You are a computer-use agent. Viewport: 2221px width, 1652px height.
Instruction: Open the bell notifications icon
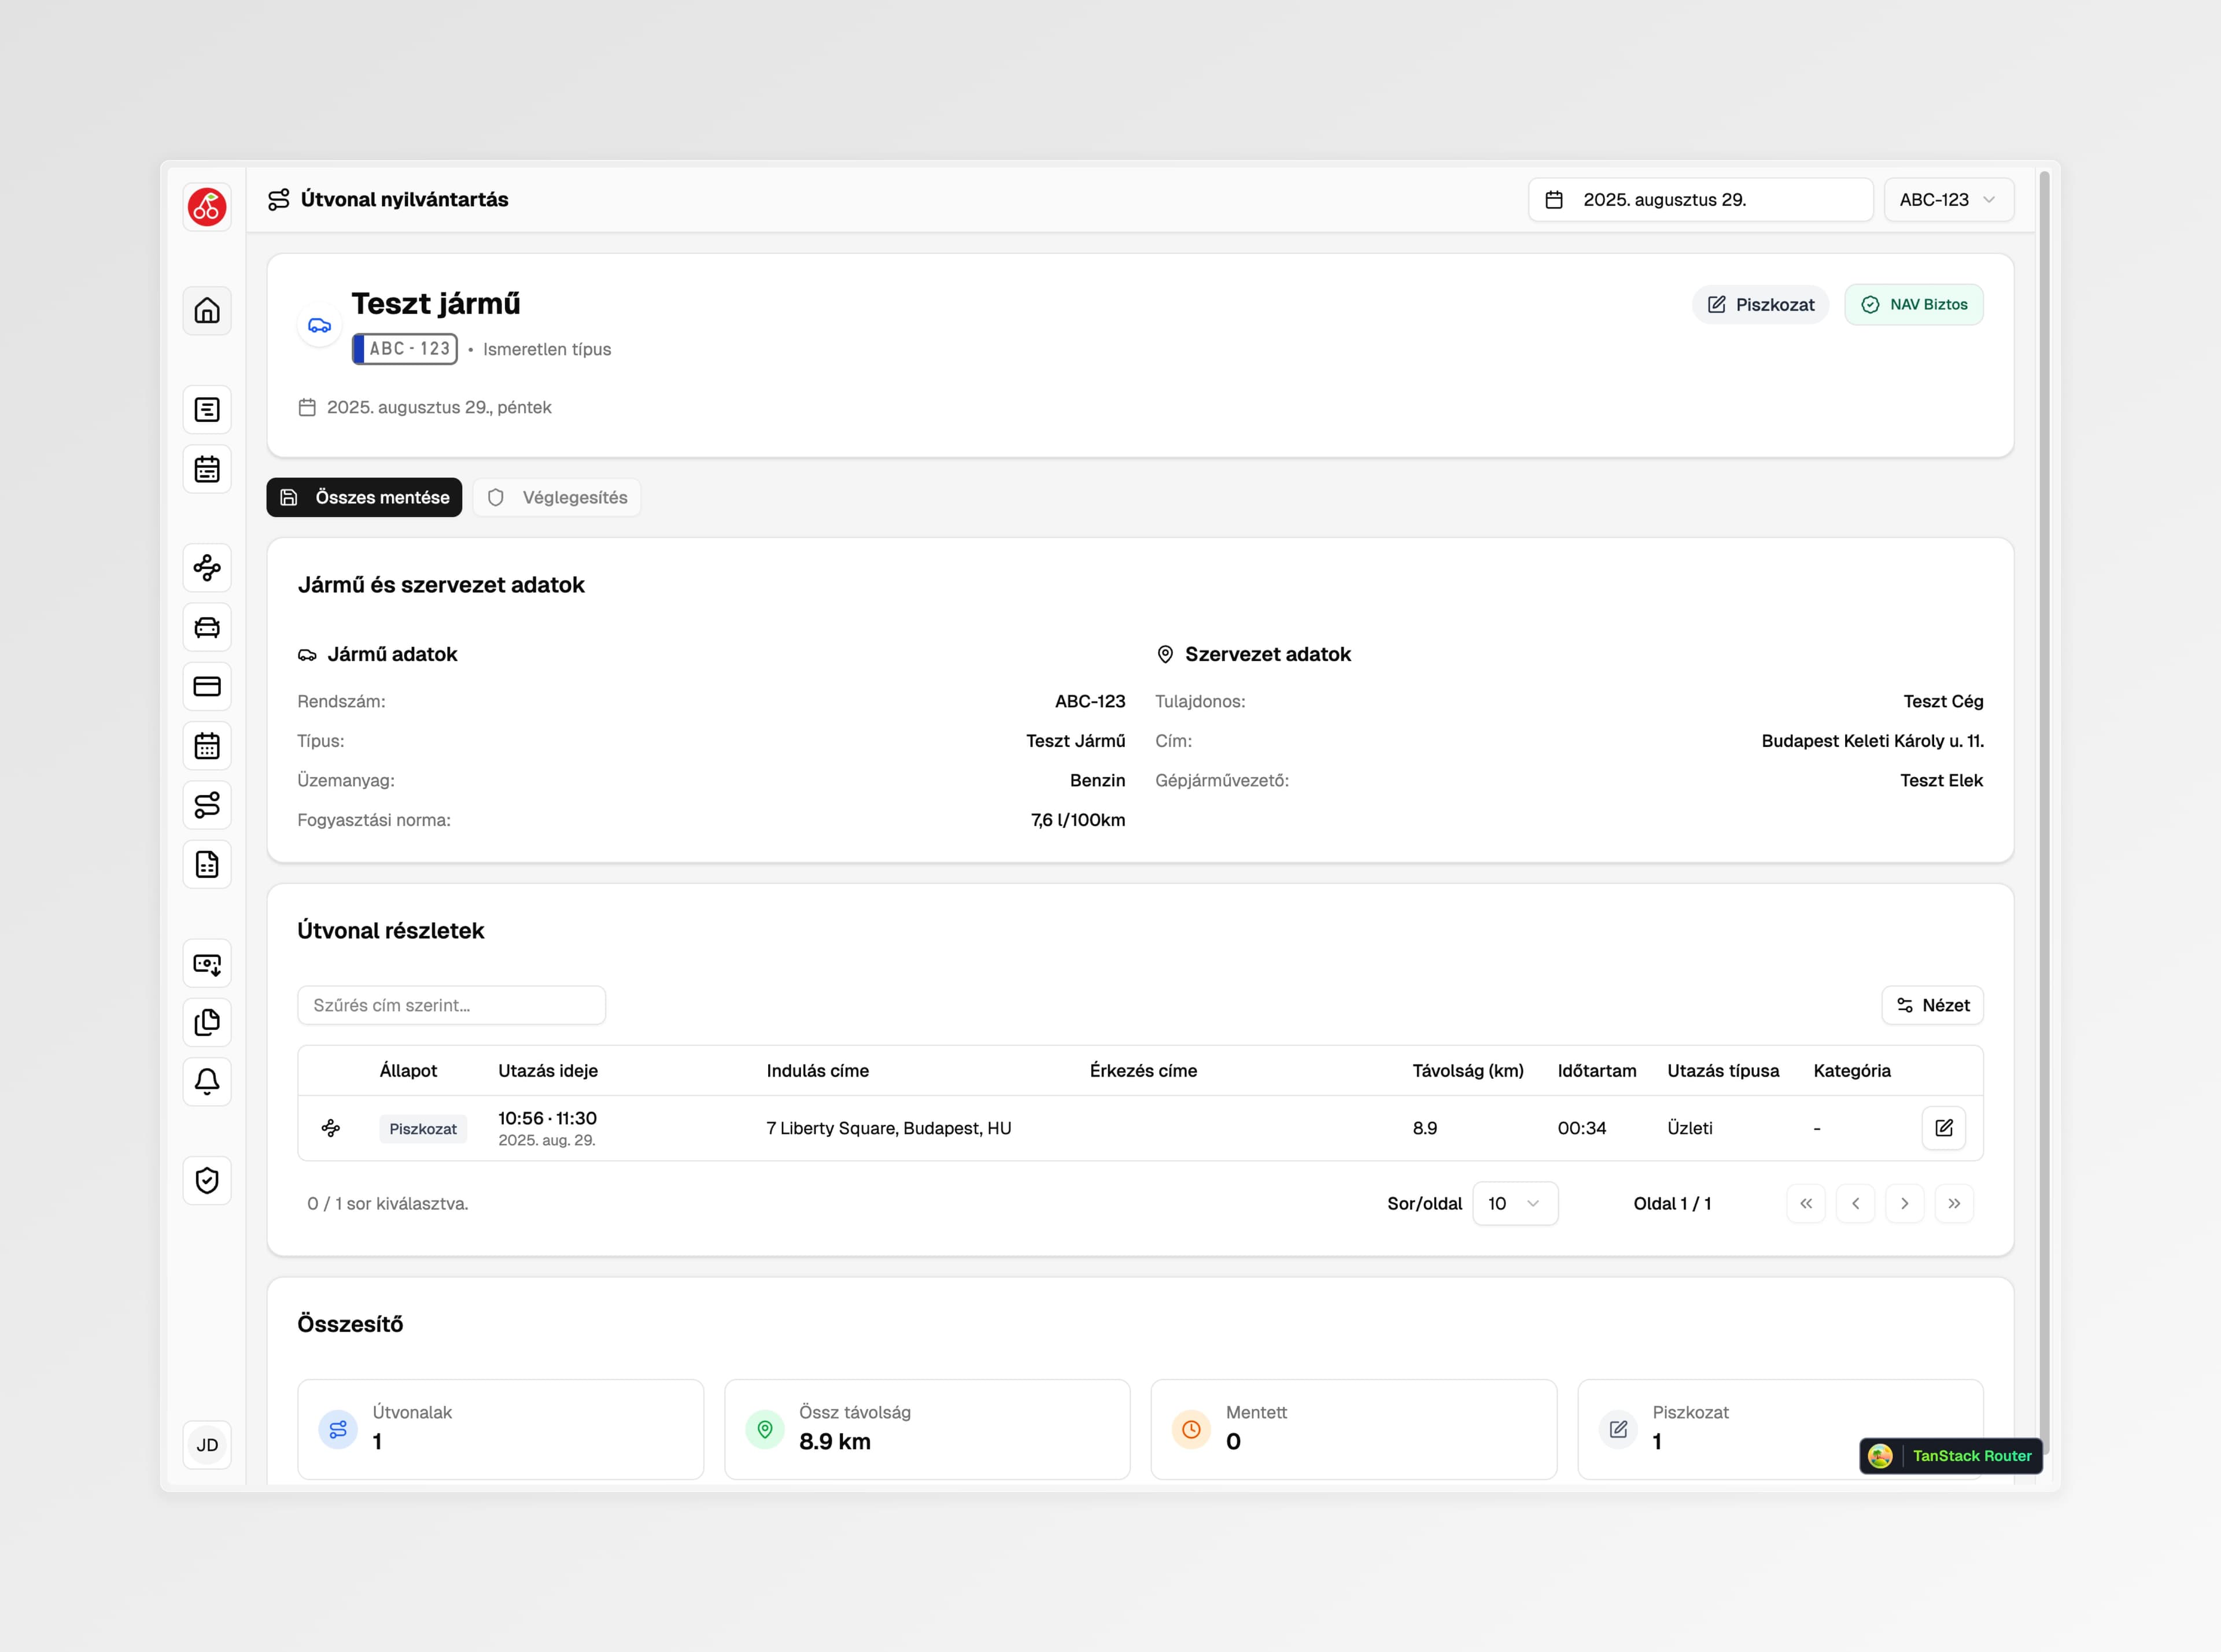207,1082
